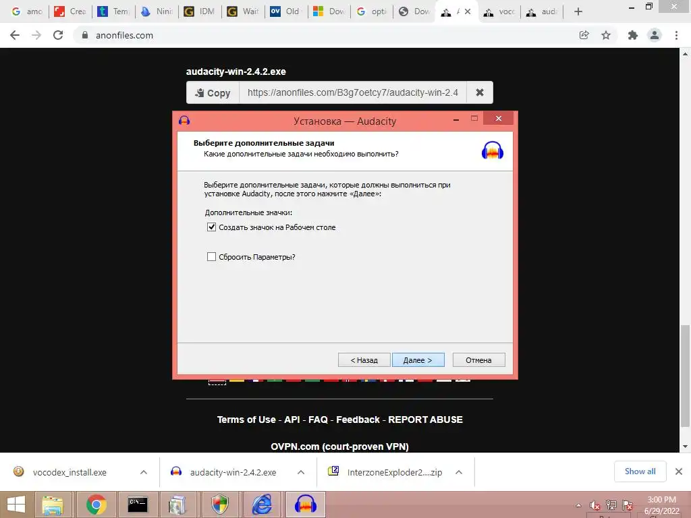Open Chrome from the taskbar

[96, 505]
